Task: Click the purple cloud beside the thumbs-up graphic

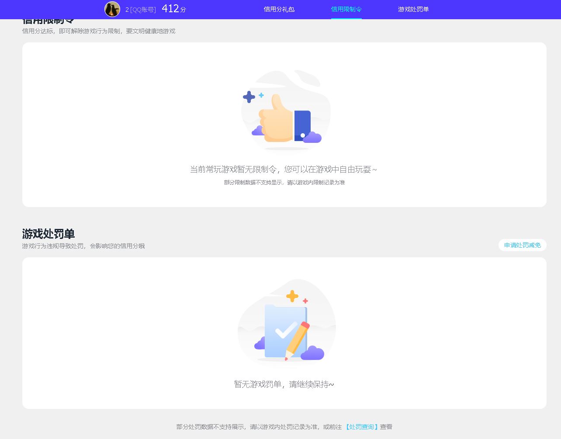Action: click(x=312, y=138)
